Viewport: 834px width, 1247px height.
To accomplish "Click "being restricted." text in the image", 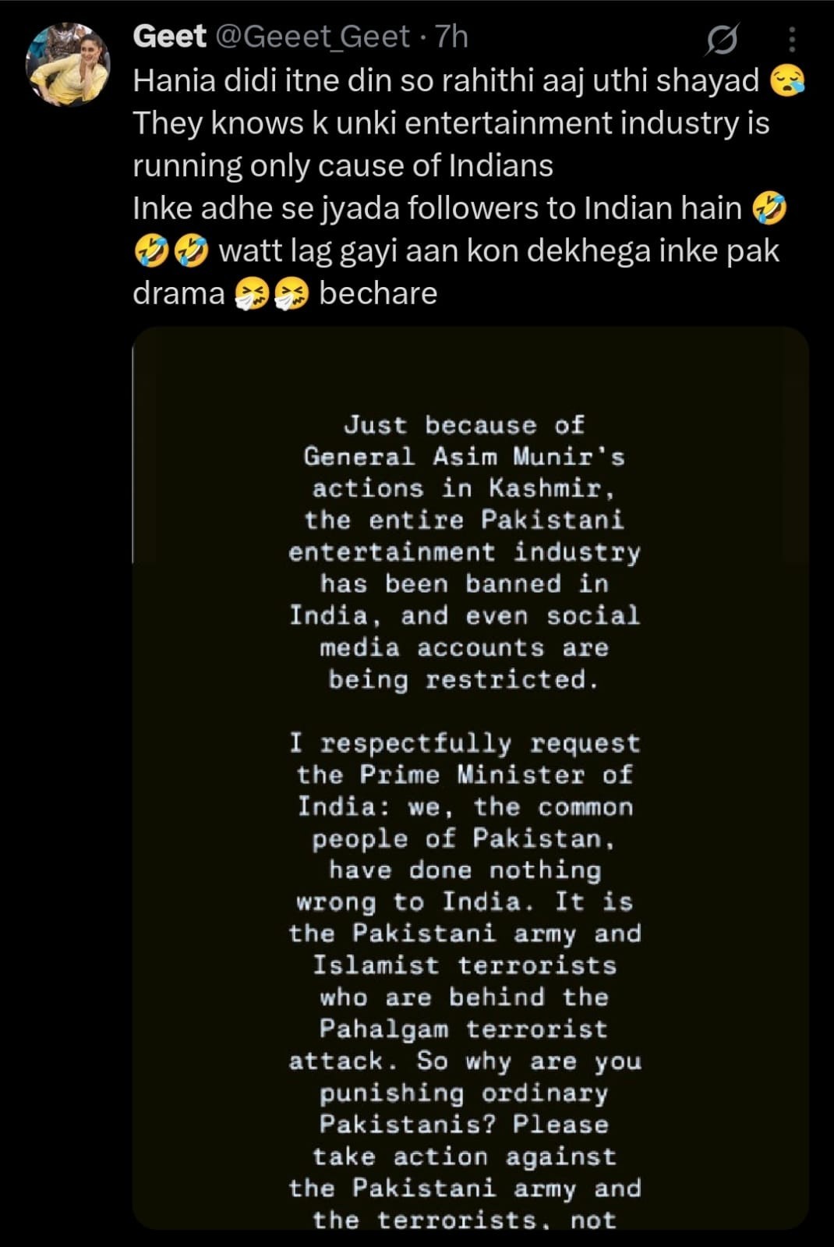I will click(464, 680).
